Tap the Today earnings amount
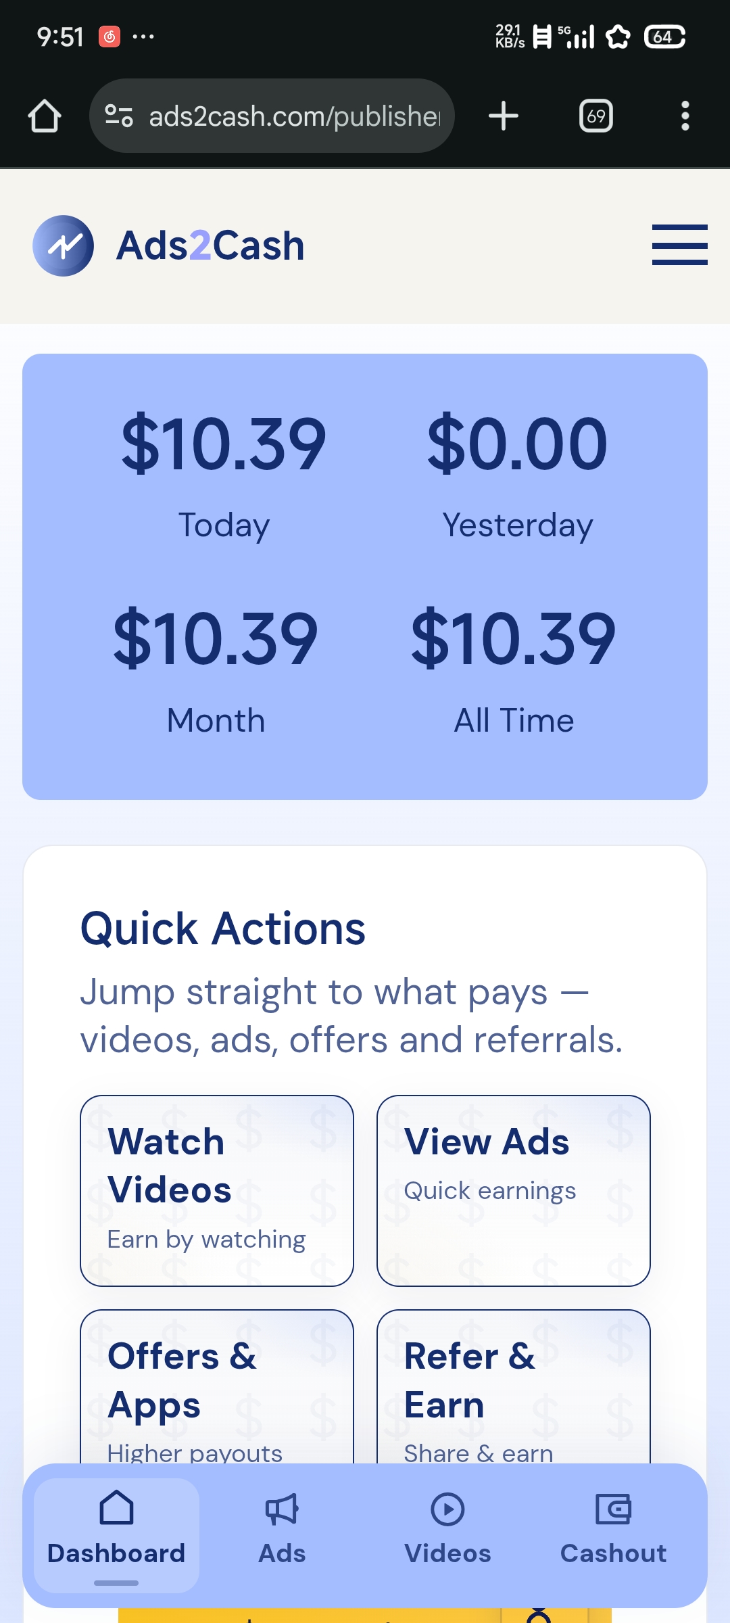This screenshot has height=1623, width=730. coord(224,444)
